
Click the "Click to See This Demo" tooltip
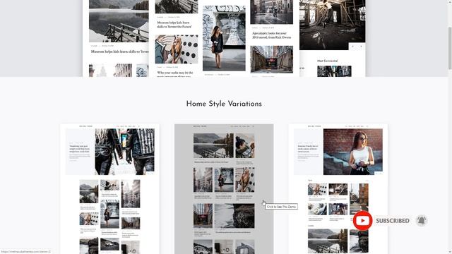[281, 207]
